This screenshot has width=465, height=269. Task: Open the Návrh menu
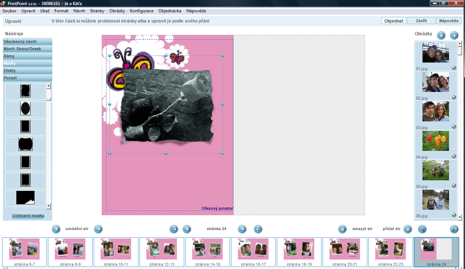point(79,11)
